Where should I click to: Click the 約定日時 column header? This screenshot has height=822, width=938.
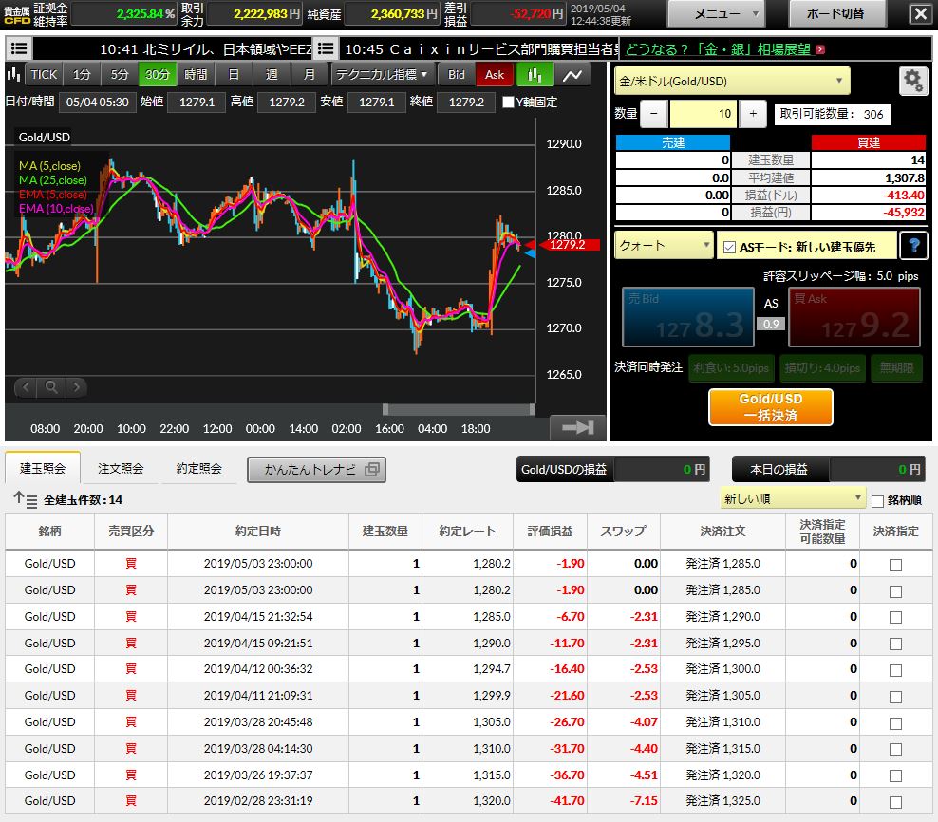[x=258, y=532]
